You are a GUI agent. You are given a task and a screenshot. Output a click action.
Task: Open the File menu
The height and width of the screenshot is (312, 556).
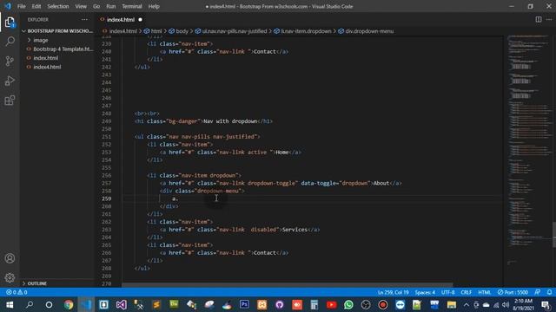(21, 6)
